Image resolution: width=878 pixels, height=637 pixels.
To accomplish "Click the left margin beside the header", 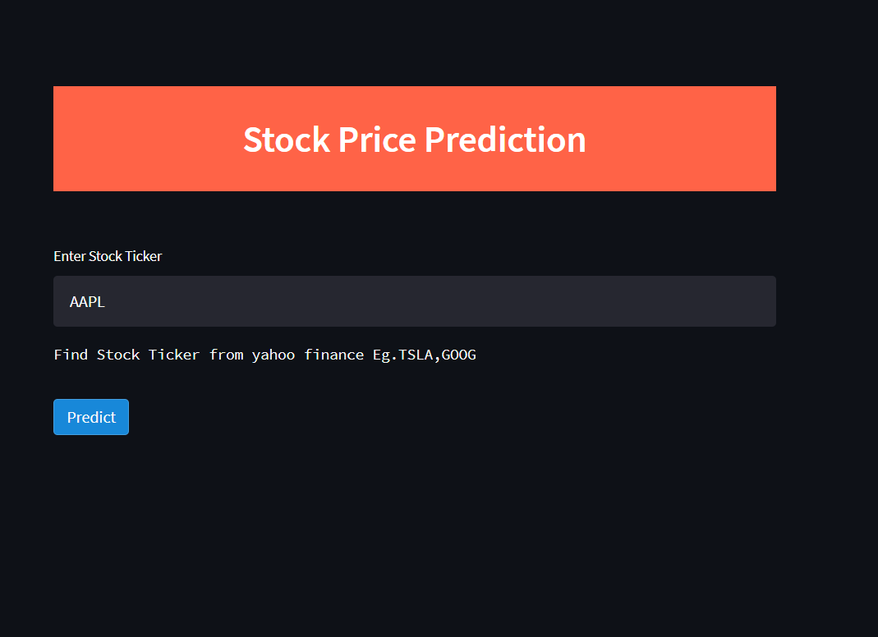I will point(26,139).
